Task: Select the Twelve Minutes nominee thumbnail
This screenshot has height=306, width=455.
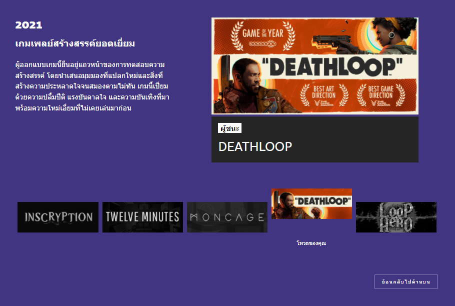Action: coord(143,217)
